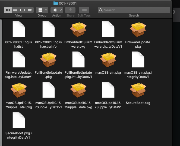
Task: Click the Share toolbar button
Action: [70, 10]
